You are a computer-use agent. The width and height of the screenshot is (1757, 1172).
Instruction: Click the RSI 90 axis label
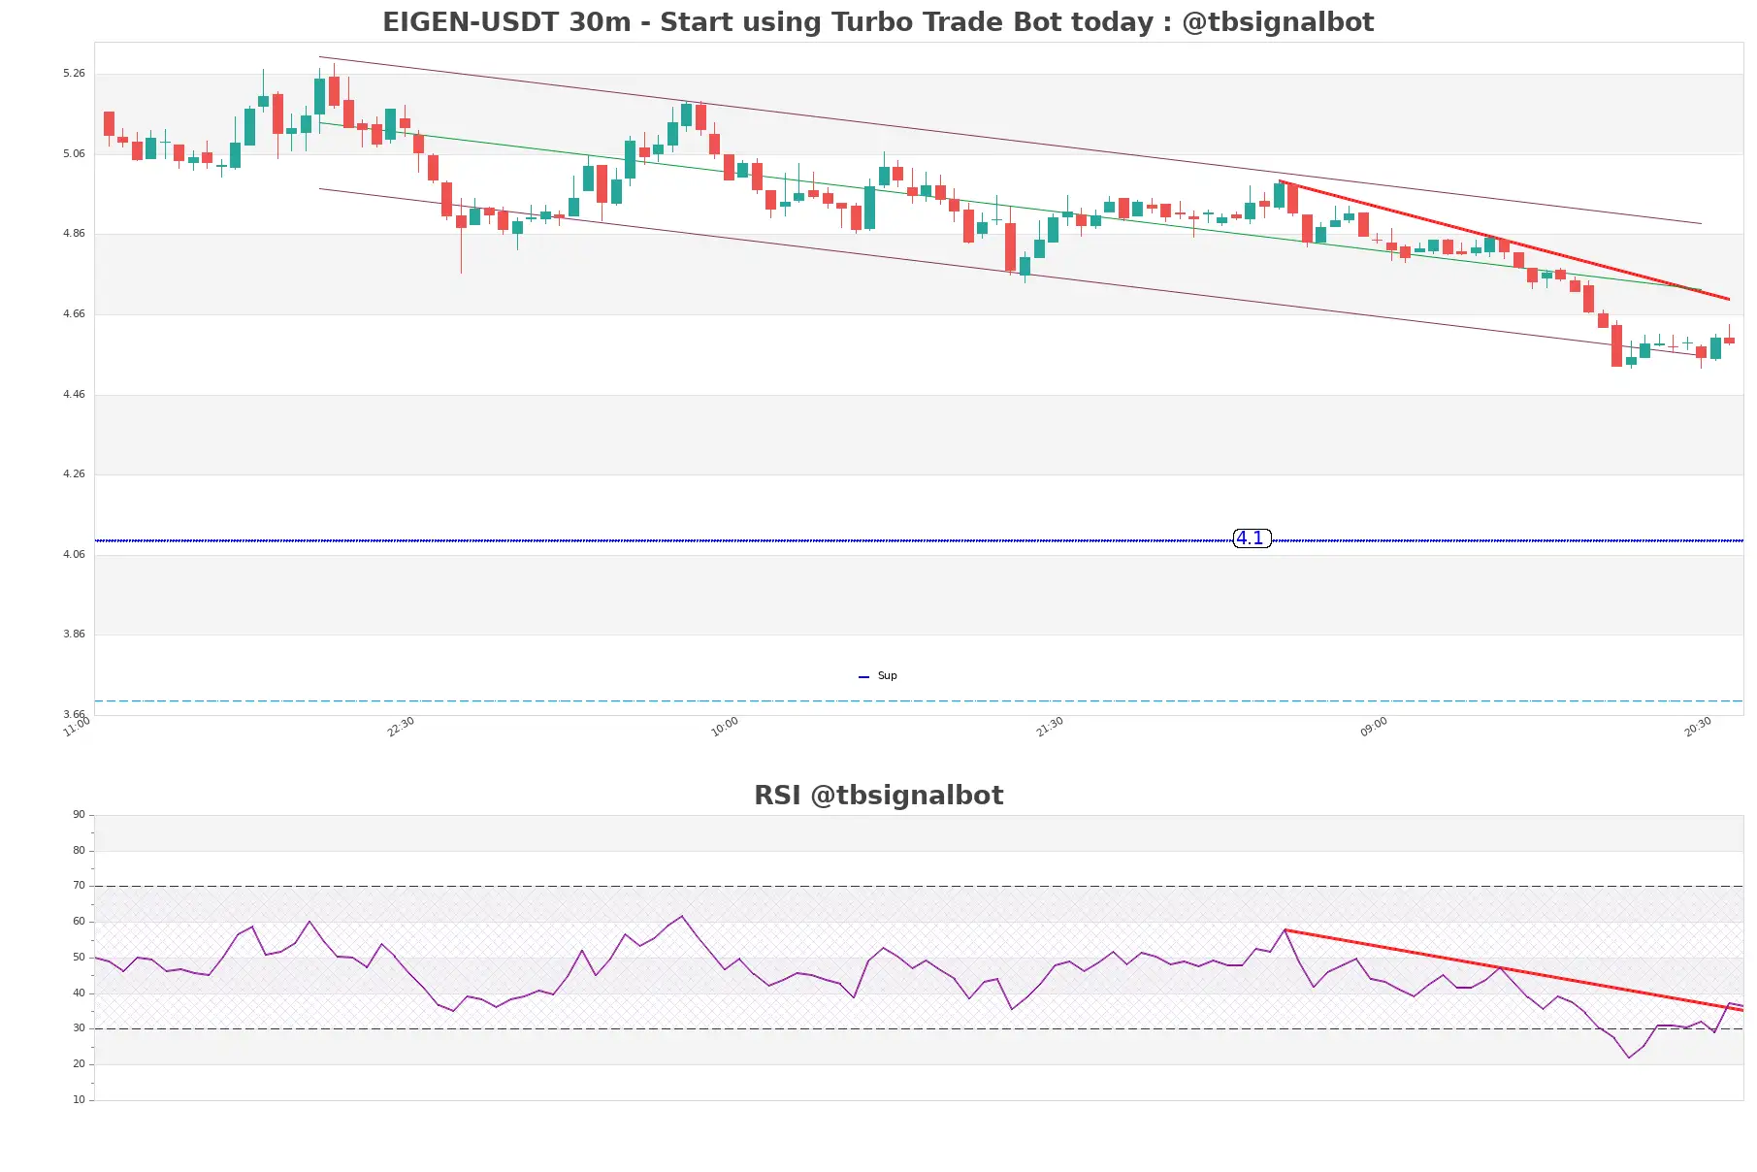click(79, 815)
